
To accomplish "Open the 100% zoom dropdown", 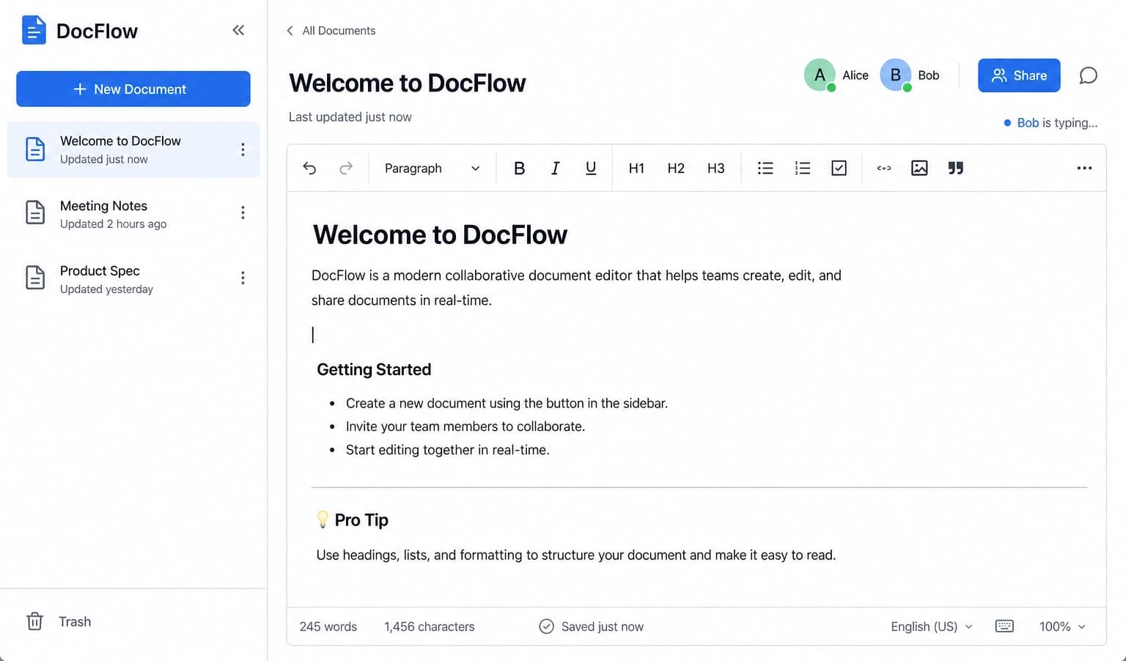I will 1062,627.
